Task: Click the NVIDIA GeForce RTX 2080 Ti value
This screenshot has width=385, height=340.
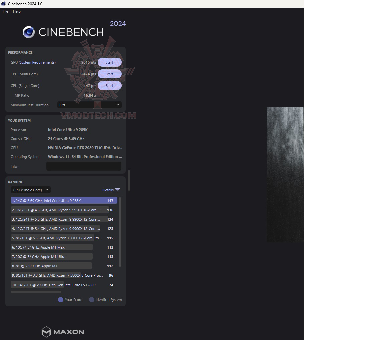Action: [85, 148]
